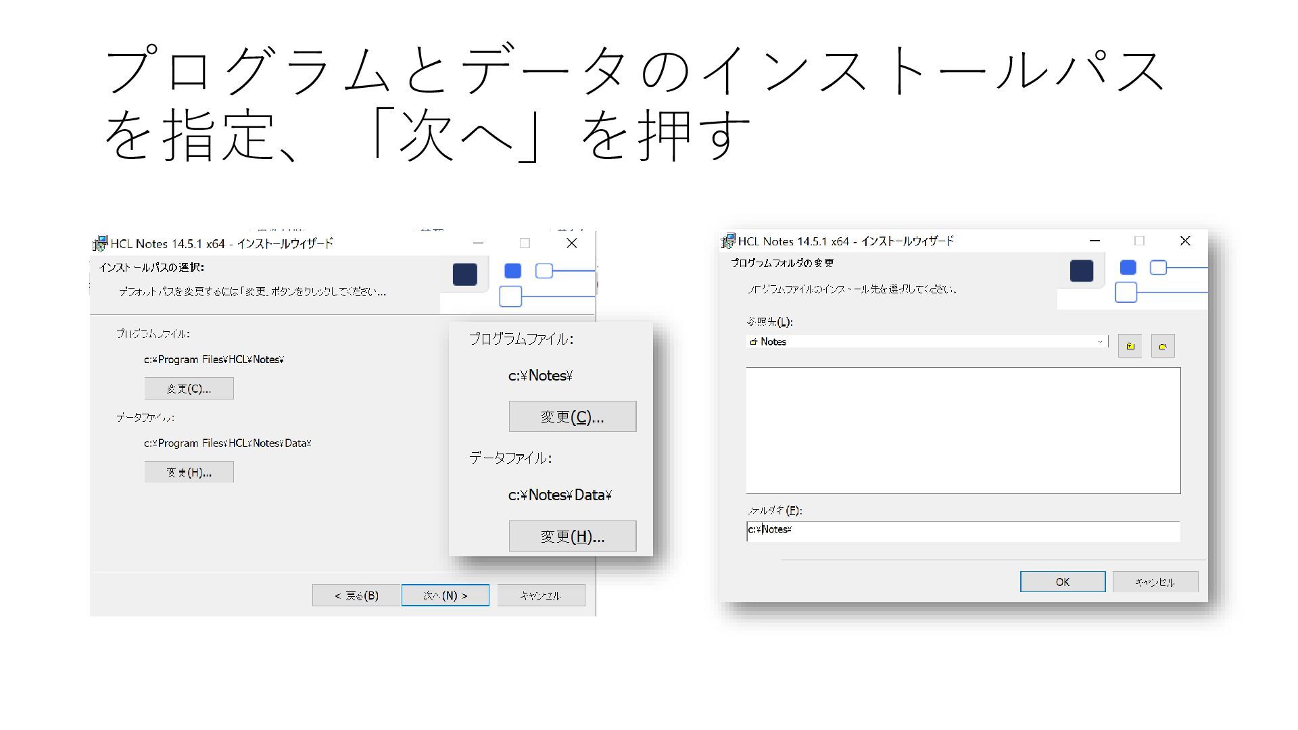Open the Notes look-in combo box
This screenshot has width=1298, height=730.
(926, 342)
